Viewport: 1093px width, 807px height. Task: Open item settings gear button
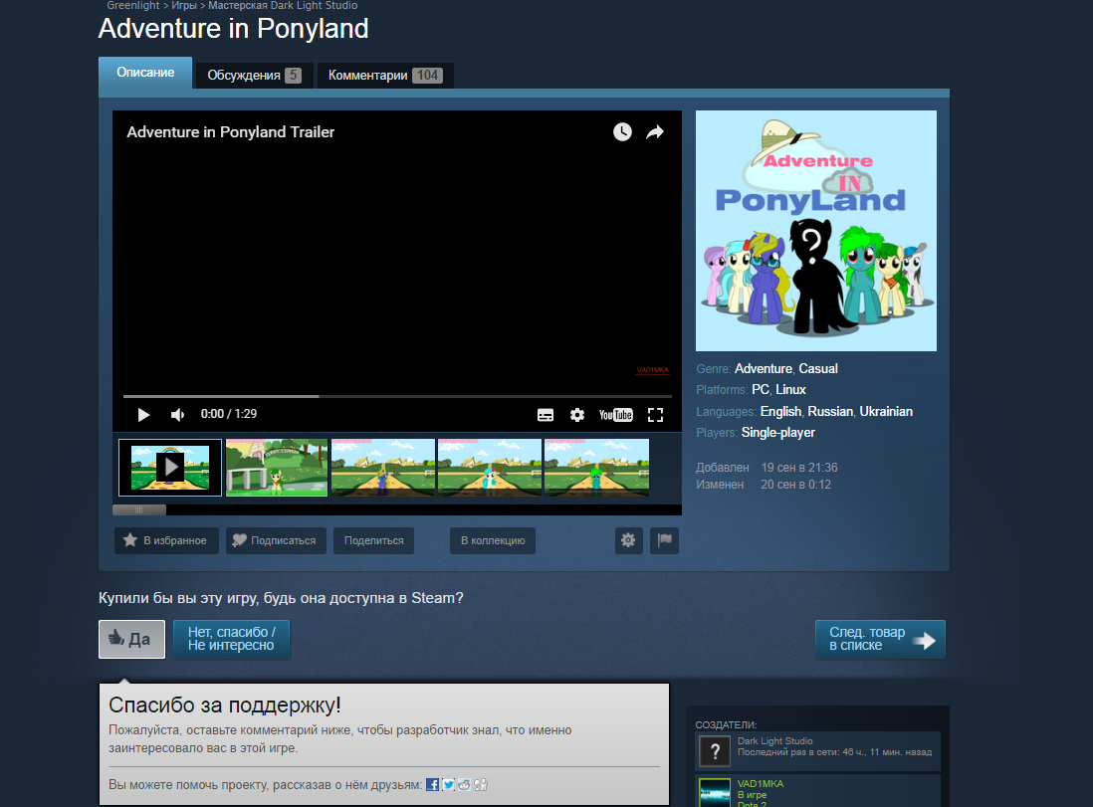coord(629,540)
